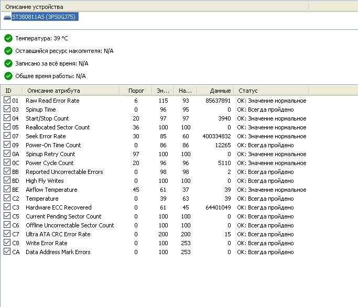Toggle checkbox for 04 Start/Stop Count
Screen dimensions: 358x307
pyautogui.click(x=7, y=118)
